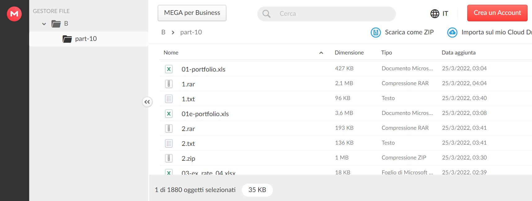This screenshot has height=201, width=532.
Task: Open MEGA per Business button
Action: point(192,13)
